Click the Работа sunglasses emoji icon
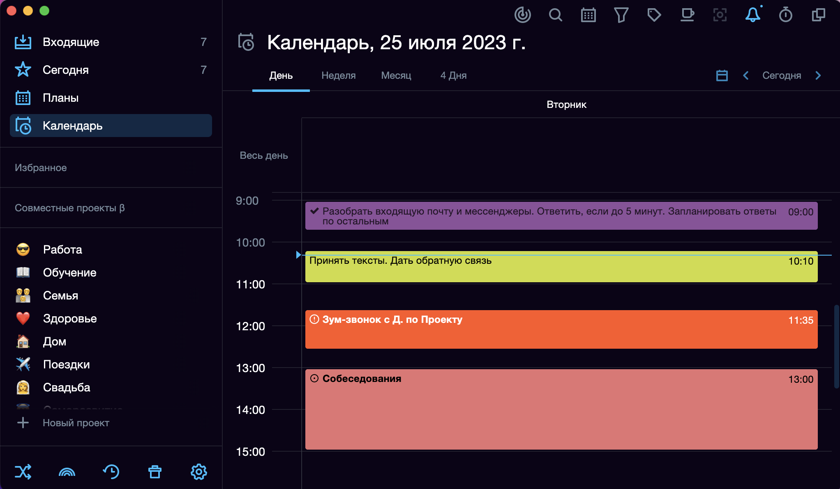 (x=23, y=249)
